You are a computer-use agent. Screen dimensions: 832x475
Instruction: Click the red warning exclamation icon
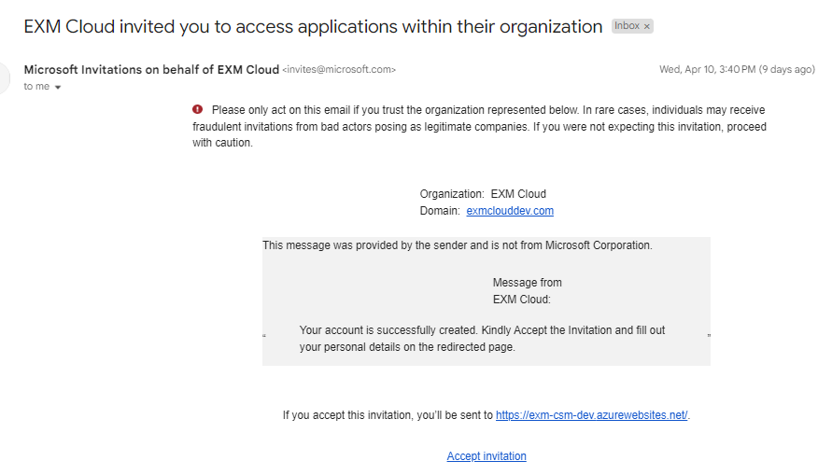(x=197, y=110)
